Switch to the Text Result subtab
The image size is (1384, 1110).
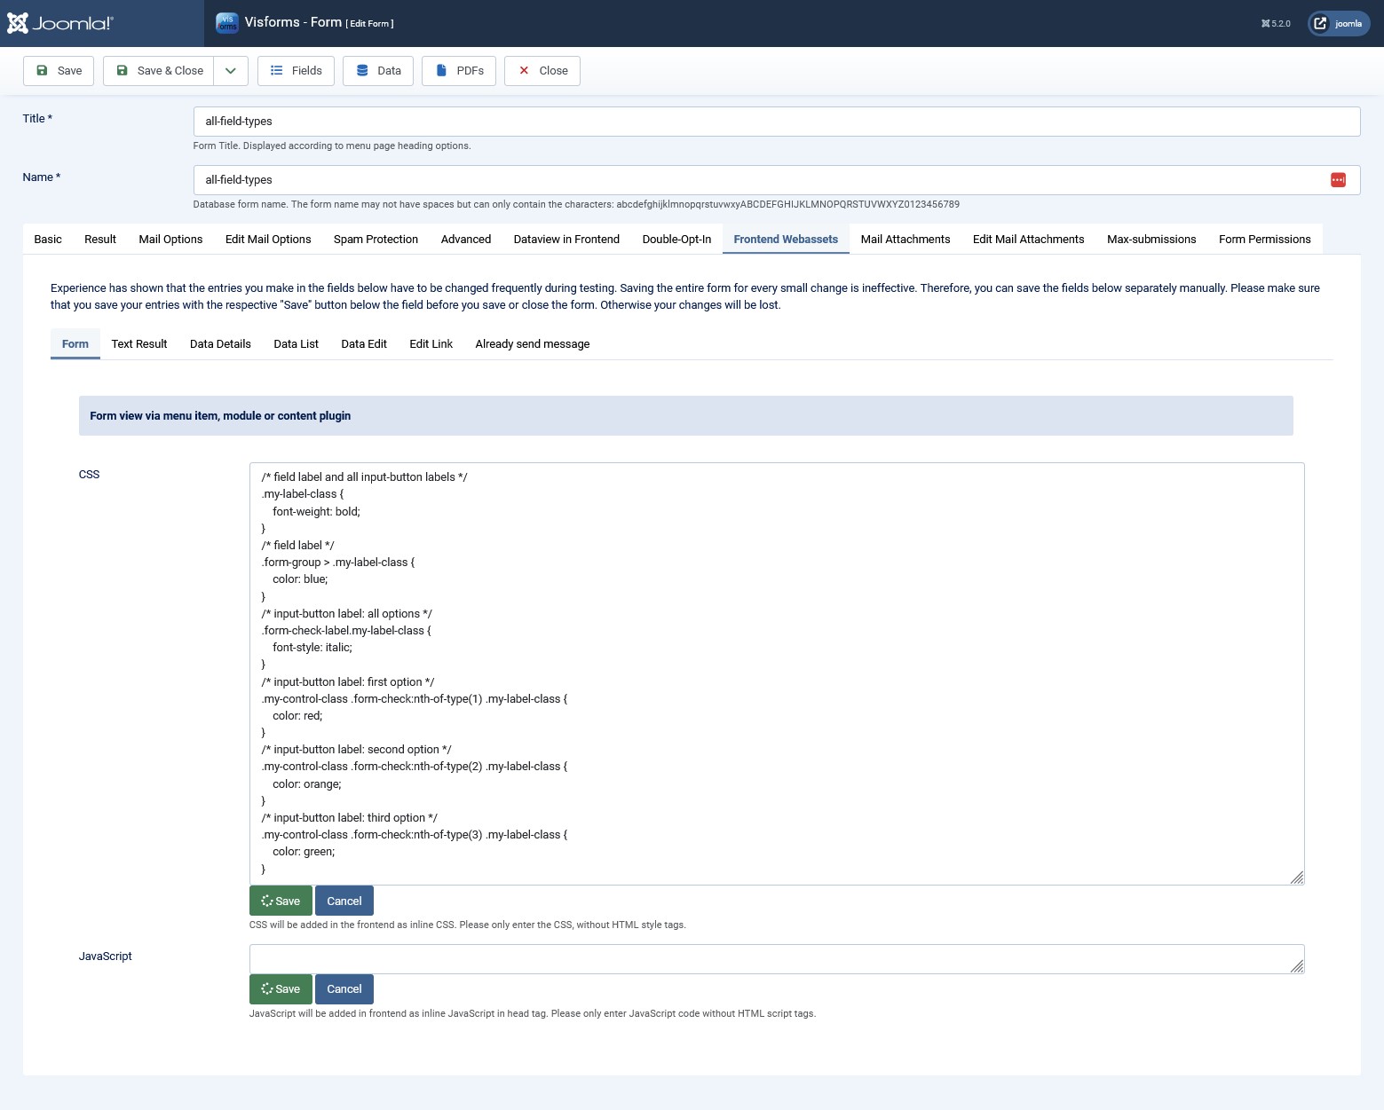[x=138, y=343]
